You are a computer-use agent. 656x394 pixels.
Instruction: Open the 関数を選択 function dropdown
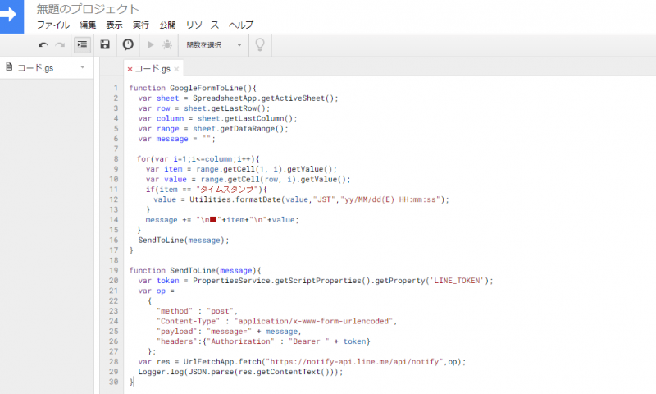(x=214, y=45)
